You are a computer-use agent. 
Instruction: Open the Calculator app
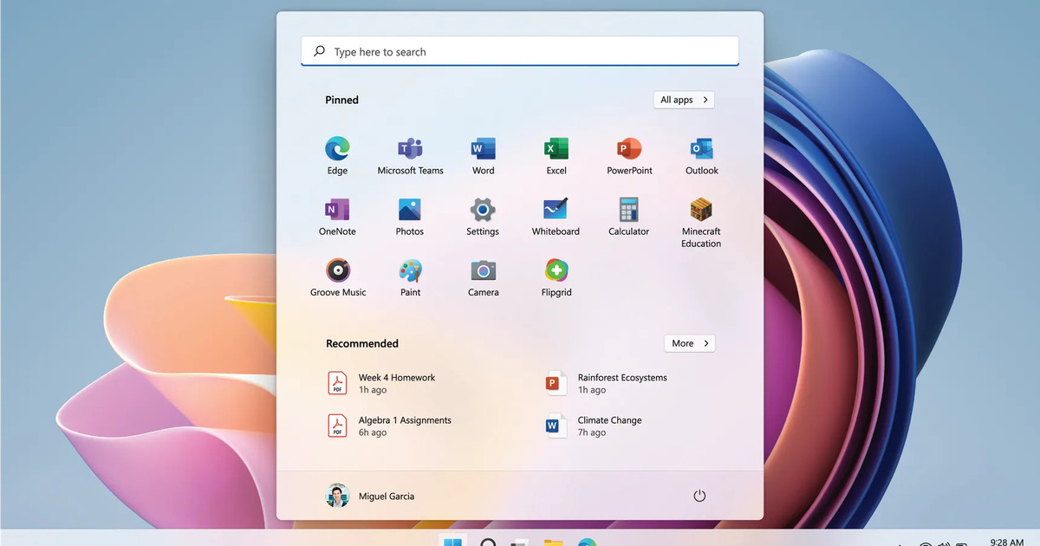(629, 210)
